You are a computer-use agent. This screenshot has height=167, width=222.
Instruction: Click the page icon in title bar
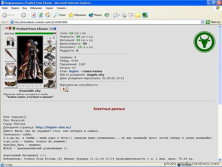[2, 3]
